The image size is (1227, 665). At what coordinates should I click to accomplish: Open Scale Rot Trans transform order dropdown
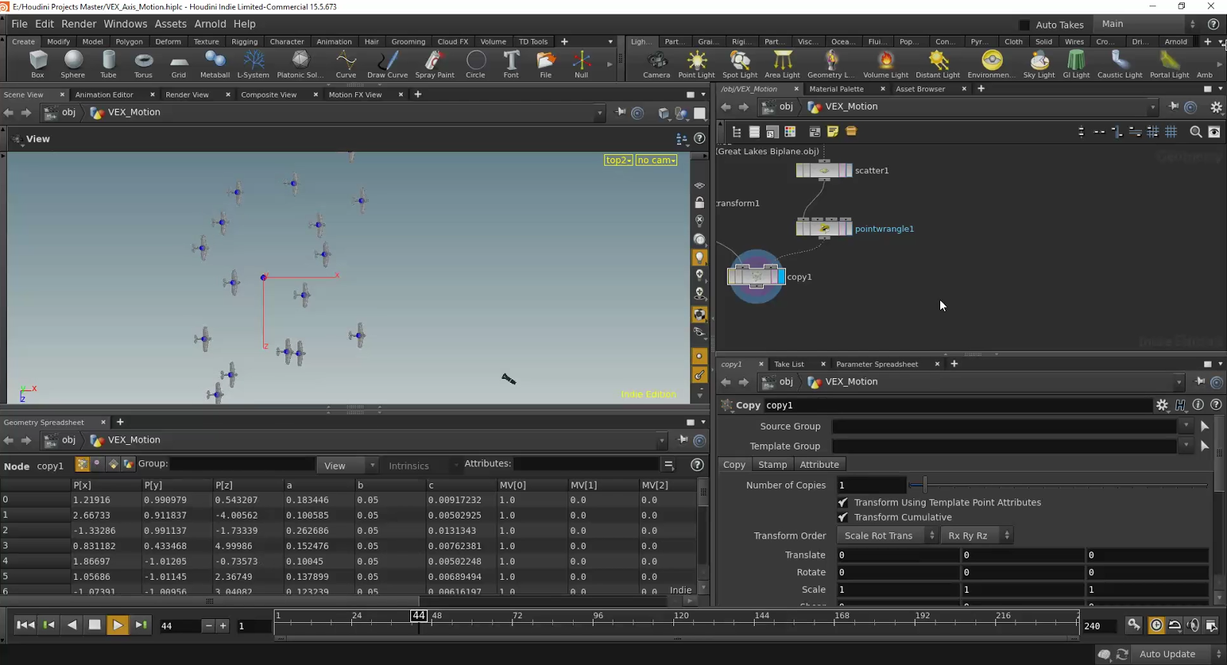tap(888, 535)
